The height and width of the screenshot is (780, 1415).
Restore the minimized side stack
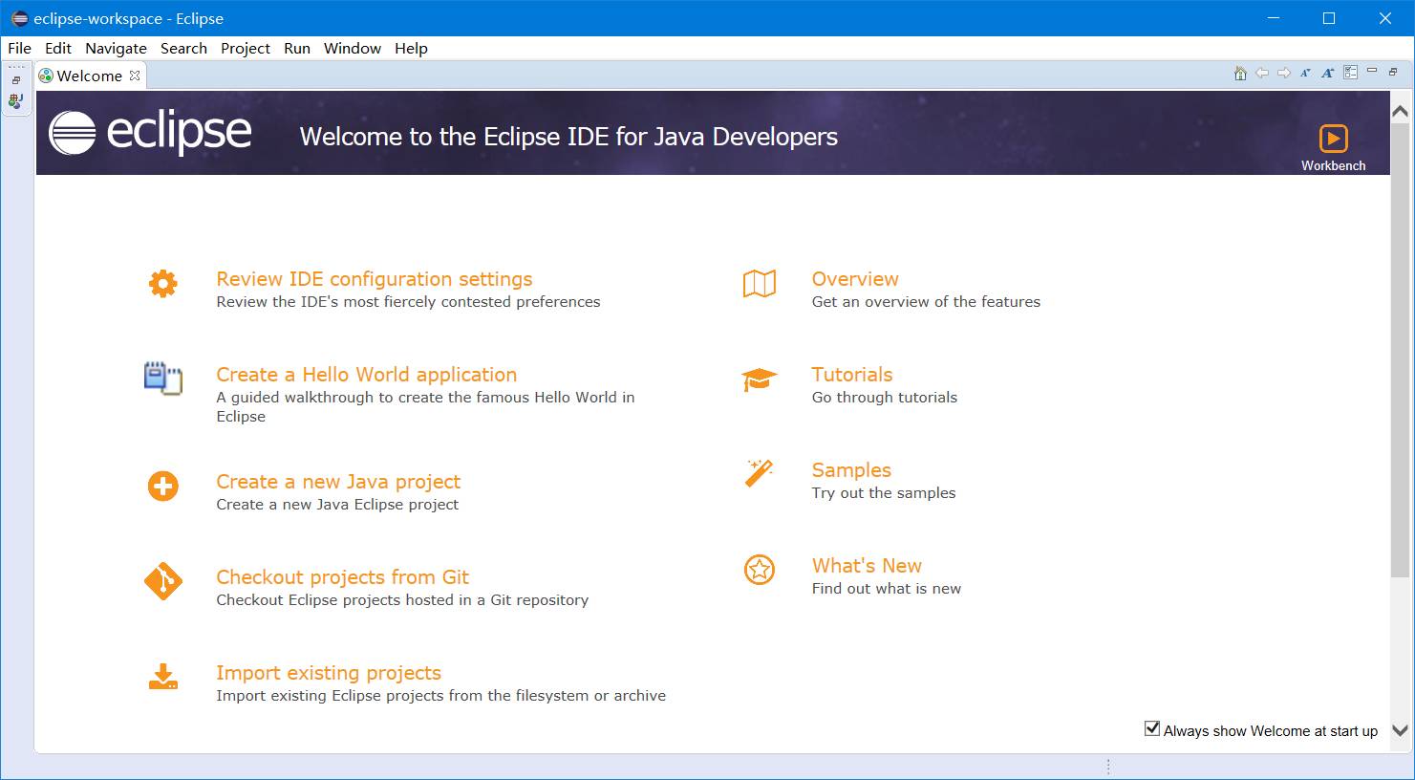(16, 80)
